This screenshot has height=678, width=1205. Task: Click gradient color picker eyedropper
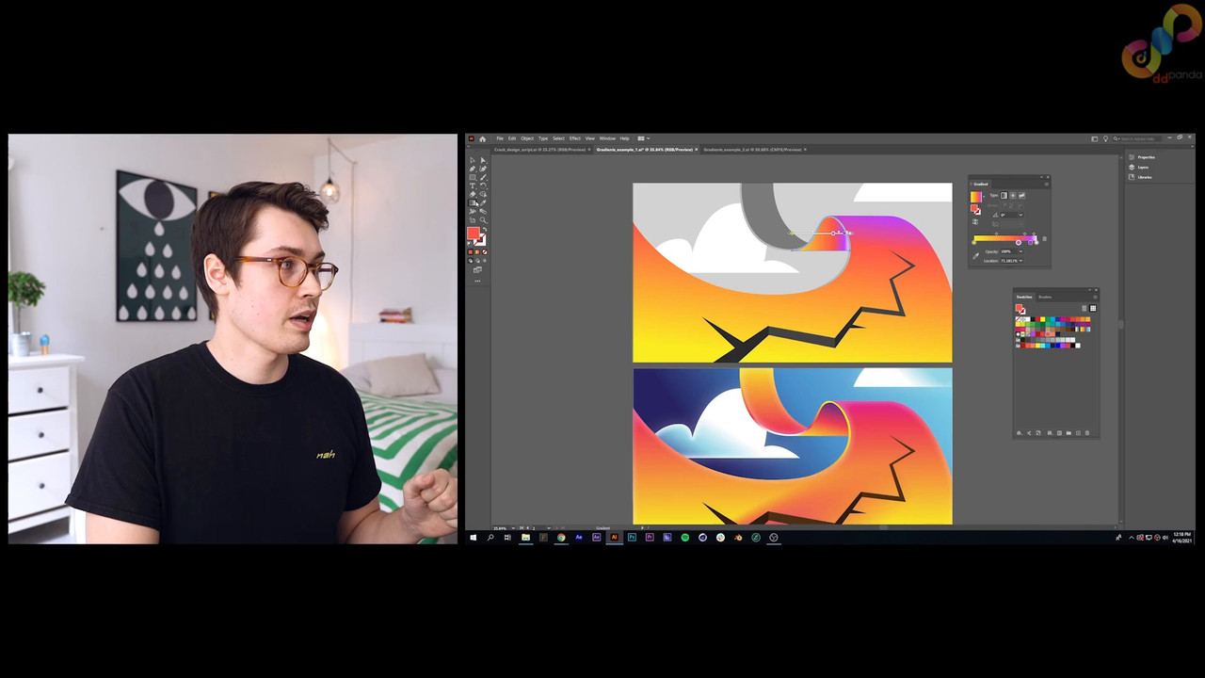[976, 256]
